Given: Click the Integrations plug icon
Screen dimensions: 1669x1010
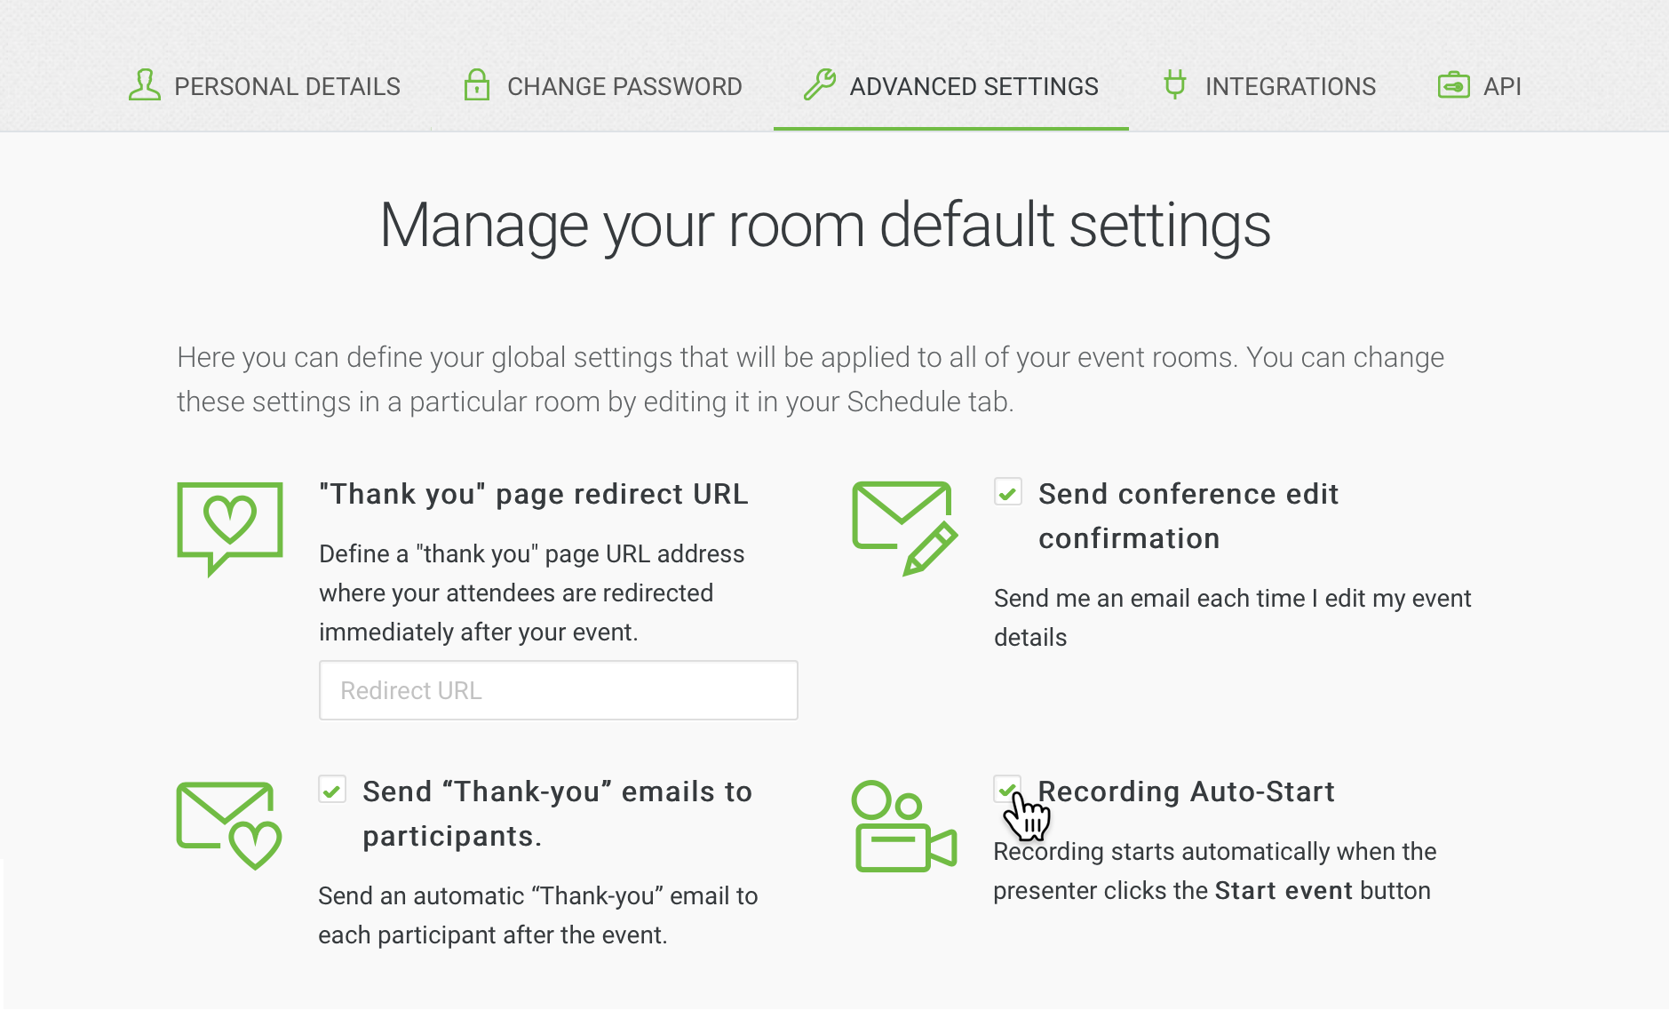Looking at the screenshot, I should 1175,85.
